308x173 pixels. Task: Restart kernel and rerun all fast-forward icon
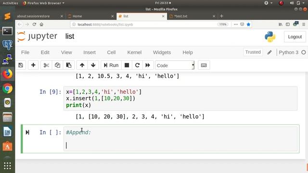coord(148,65)
